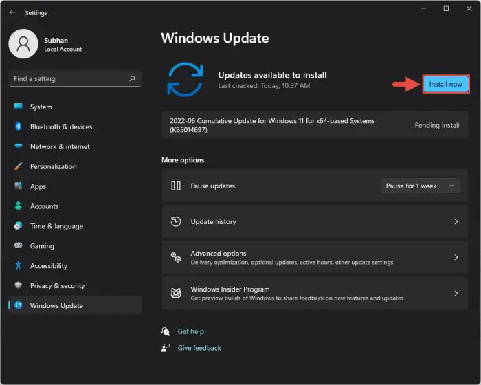This screenshot has width=481, height=385.
Task: Focus the Find a setting search box
Action: (69, 78)
